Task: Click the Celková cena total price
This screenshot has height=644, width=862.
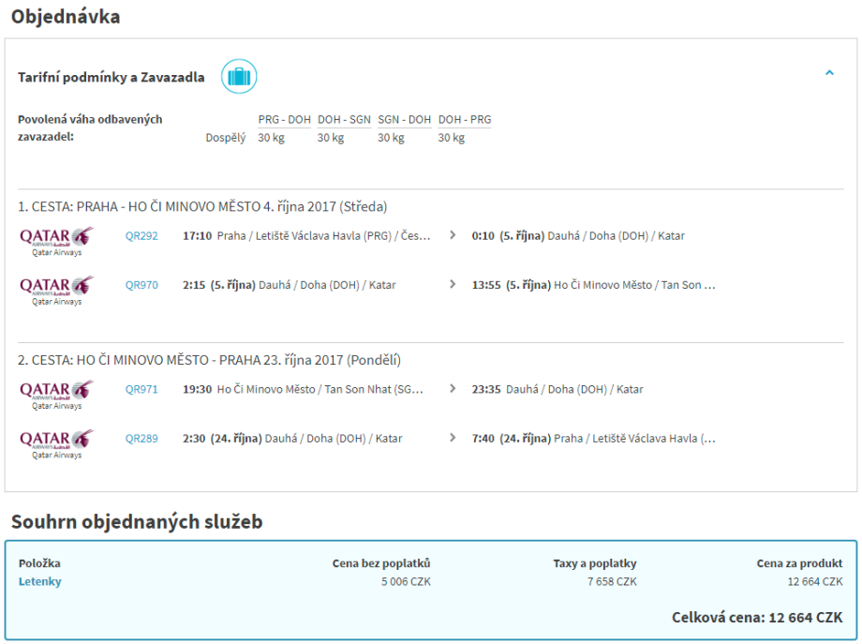Action: 756,618
